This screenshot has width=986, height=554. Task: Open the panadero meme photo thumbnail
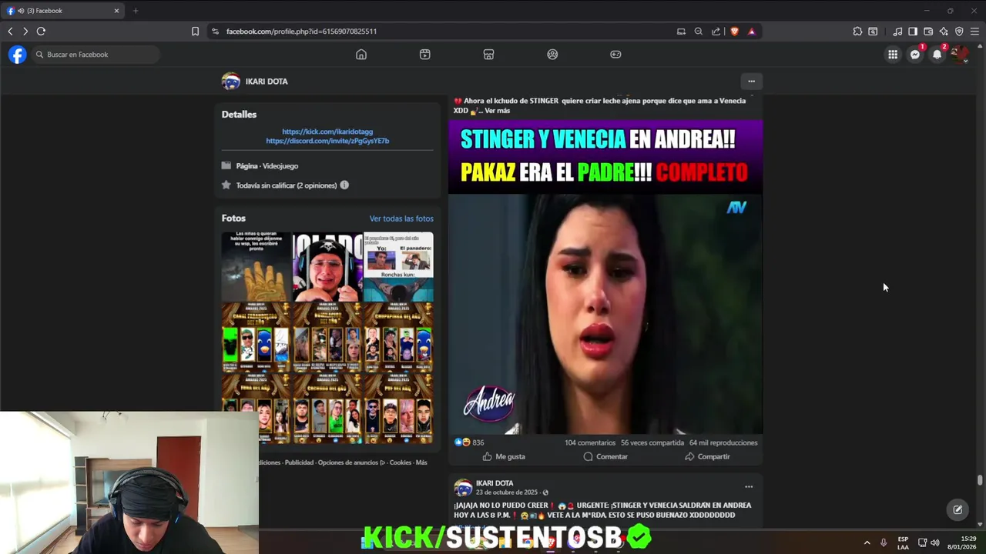point(398,266)
